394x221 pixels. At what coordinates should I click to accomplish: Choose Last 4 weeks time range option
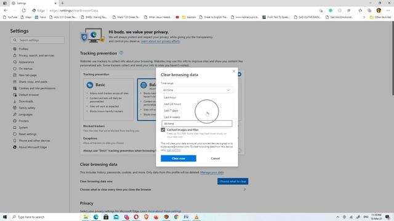(x=197, y=117)
